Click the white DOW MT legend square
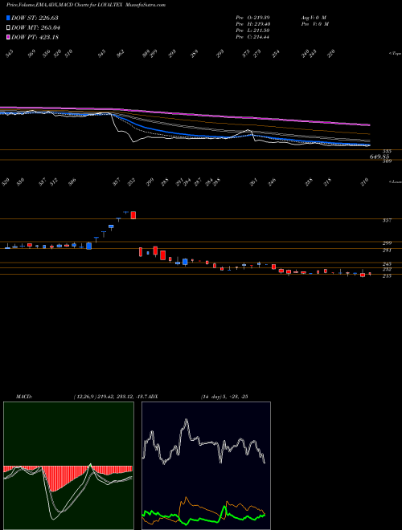Image resolution: width=402 pixels, height=530 pixels. coord(8,28)
